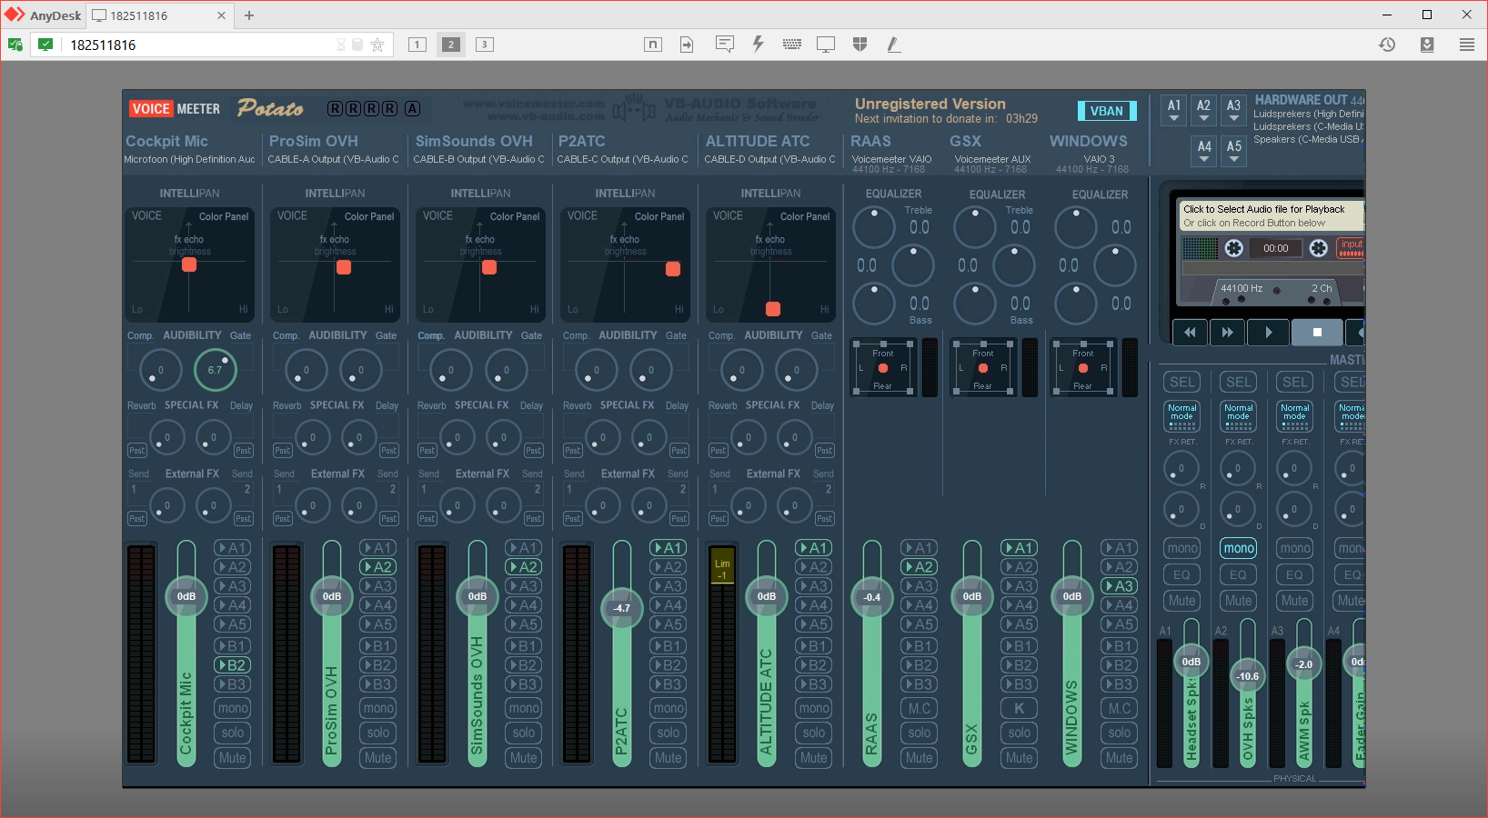Toggle A2 routing on RAAS strip

[x=920, y=567]
